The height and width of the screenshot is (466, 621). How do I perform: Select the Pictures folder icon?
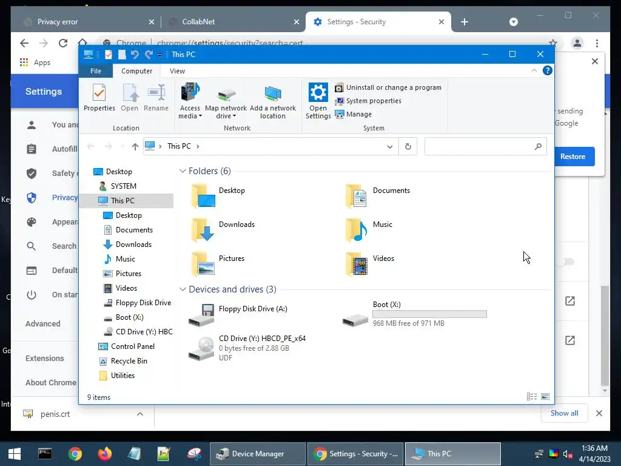click(x=203, y=263)
